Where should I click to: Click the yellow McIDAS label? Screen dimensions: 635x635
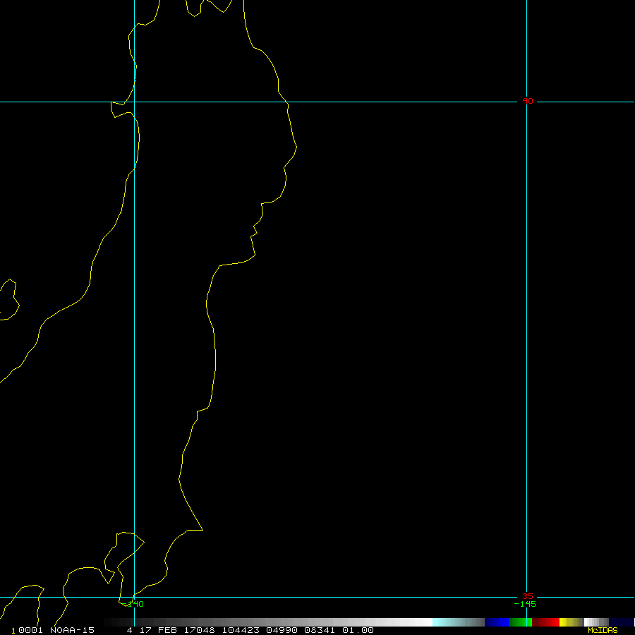603,630
